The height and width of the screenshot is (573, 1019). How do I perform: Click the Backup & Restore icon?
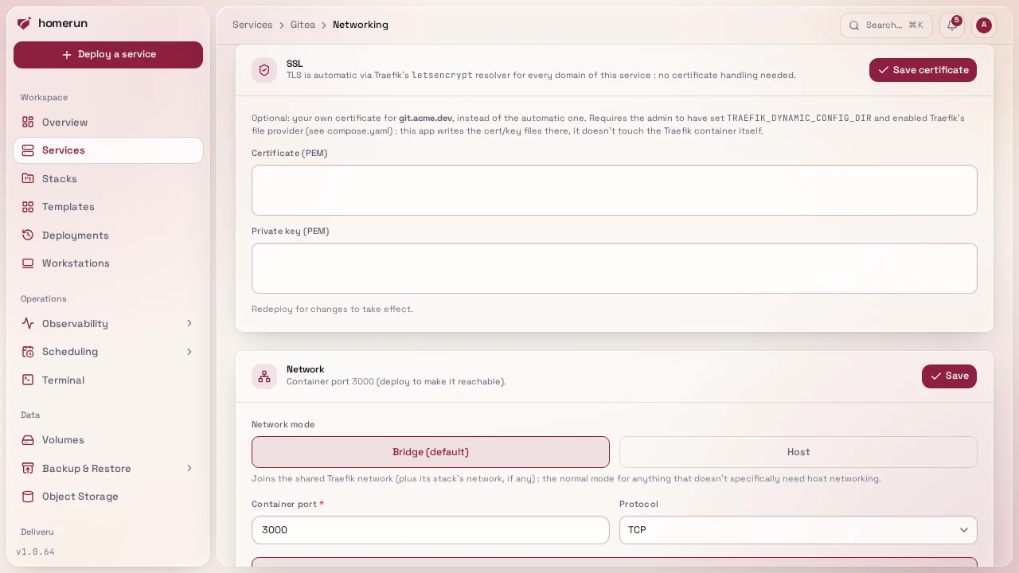click(28, 469)
